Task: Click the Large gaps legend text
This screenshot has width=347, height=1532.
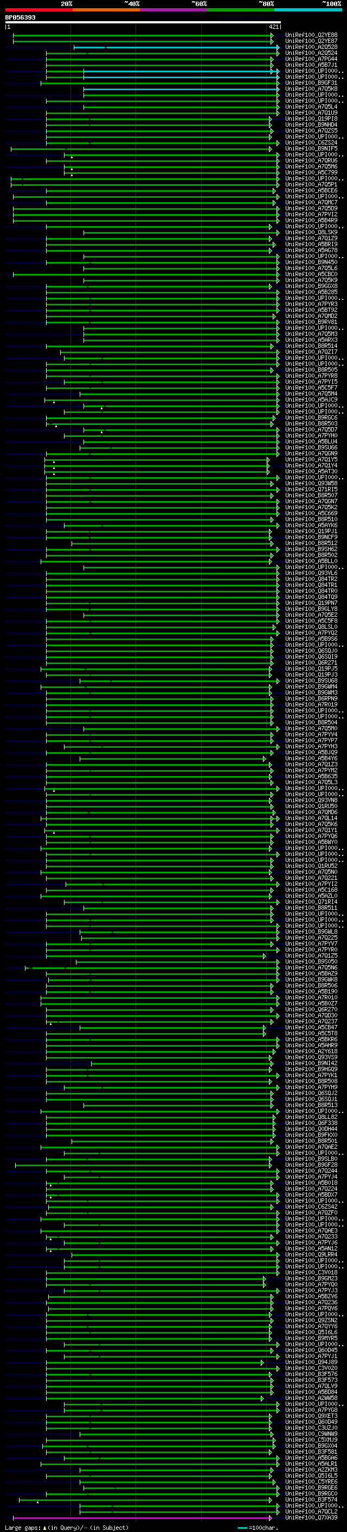Action: [x=67, y=1527]
